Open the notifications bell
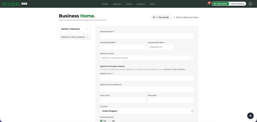Viewport: 257px width, 122px height. click(x=208, y=4)
